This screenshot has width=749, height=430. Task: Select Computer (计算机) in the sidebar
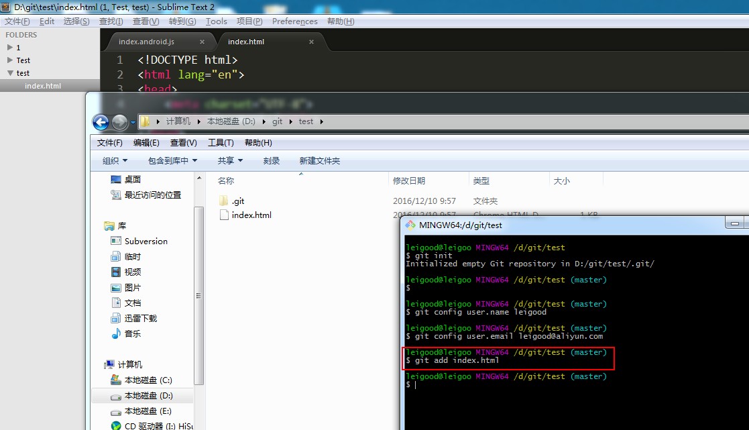click(x=123, y=364)
